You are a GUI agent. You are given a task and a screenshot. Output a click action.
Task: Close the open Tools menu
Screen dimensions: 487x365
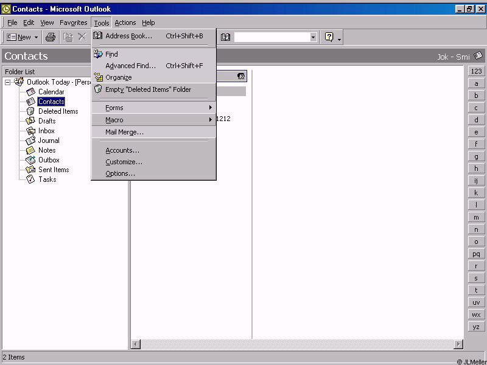102,23
